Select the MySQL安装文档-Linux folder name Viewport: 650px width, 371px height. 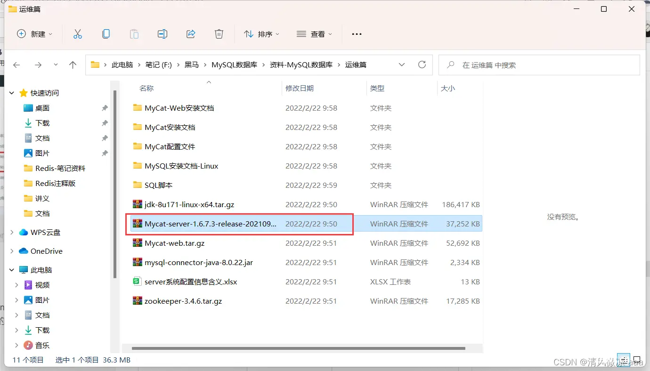tap(181, 166)
